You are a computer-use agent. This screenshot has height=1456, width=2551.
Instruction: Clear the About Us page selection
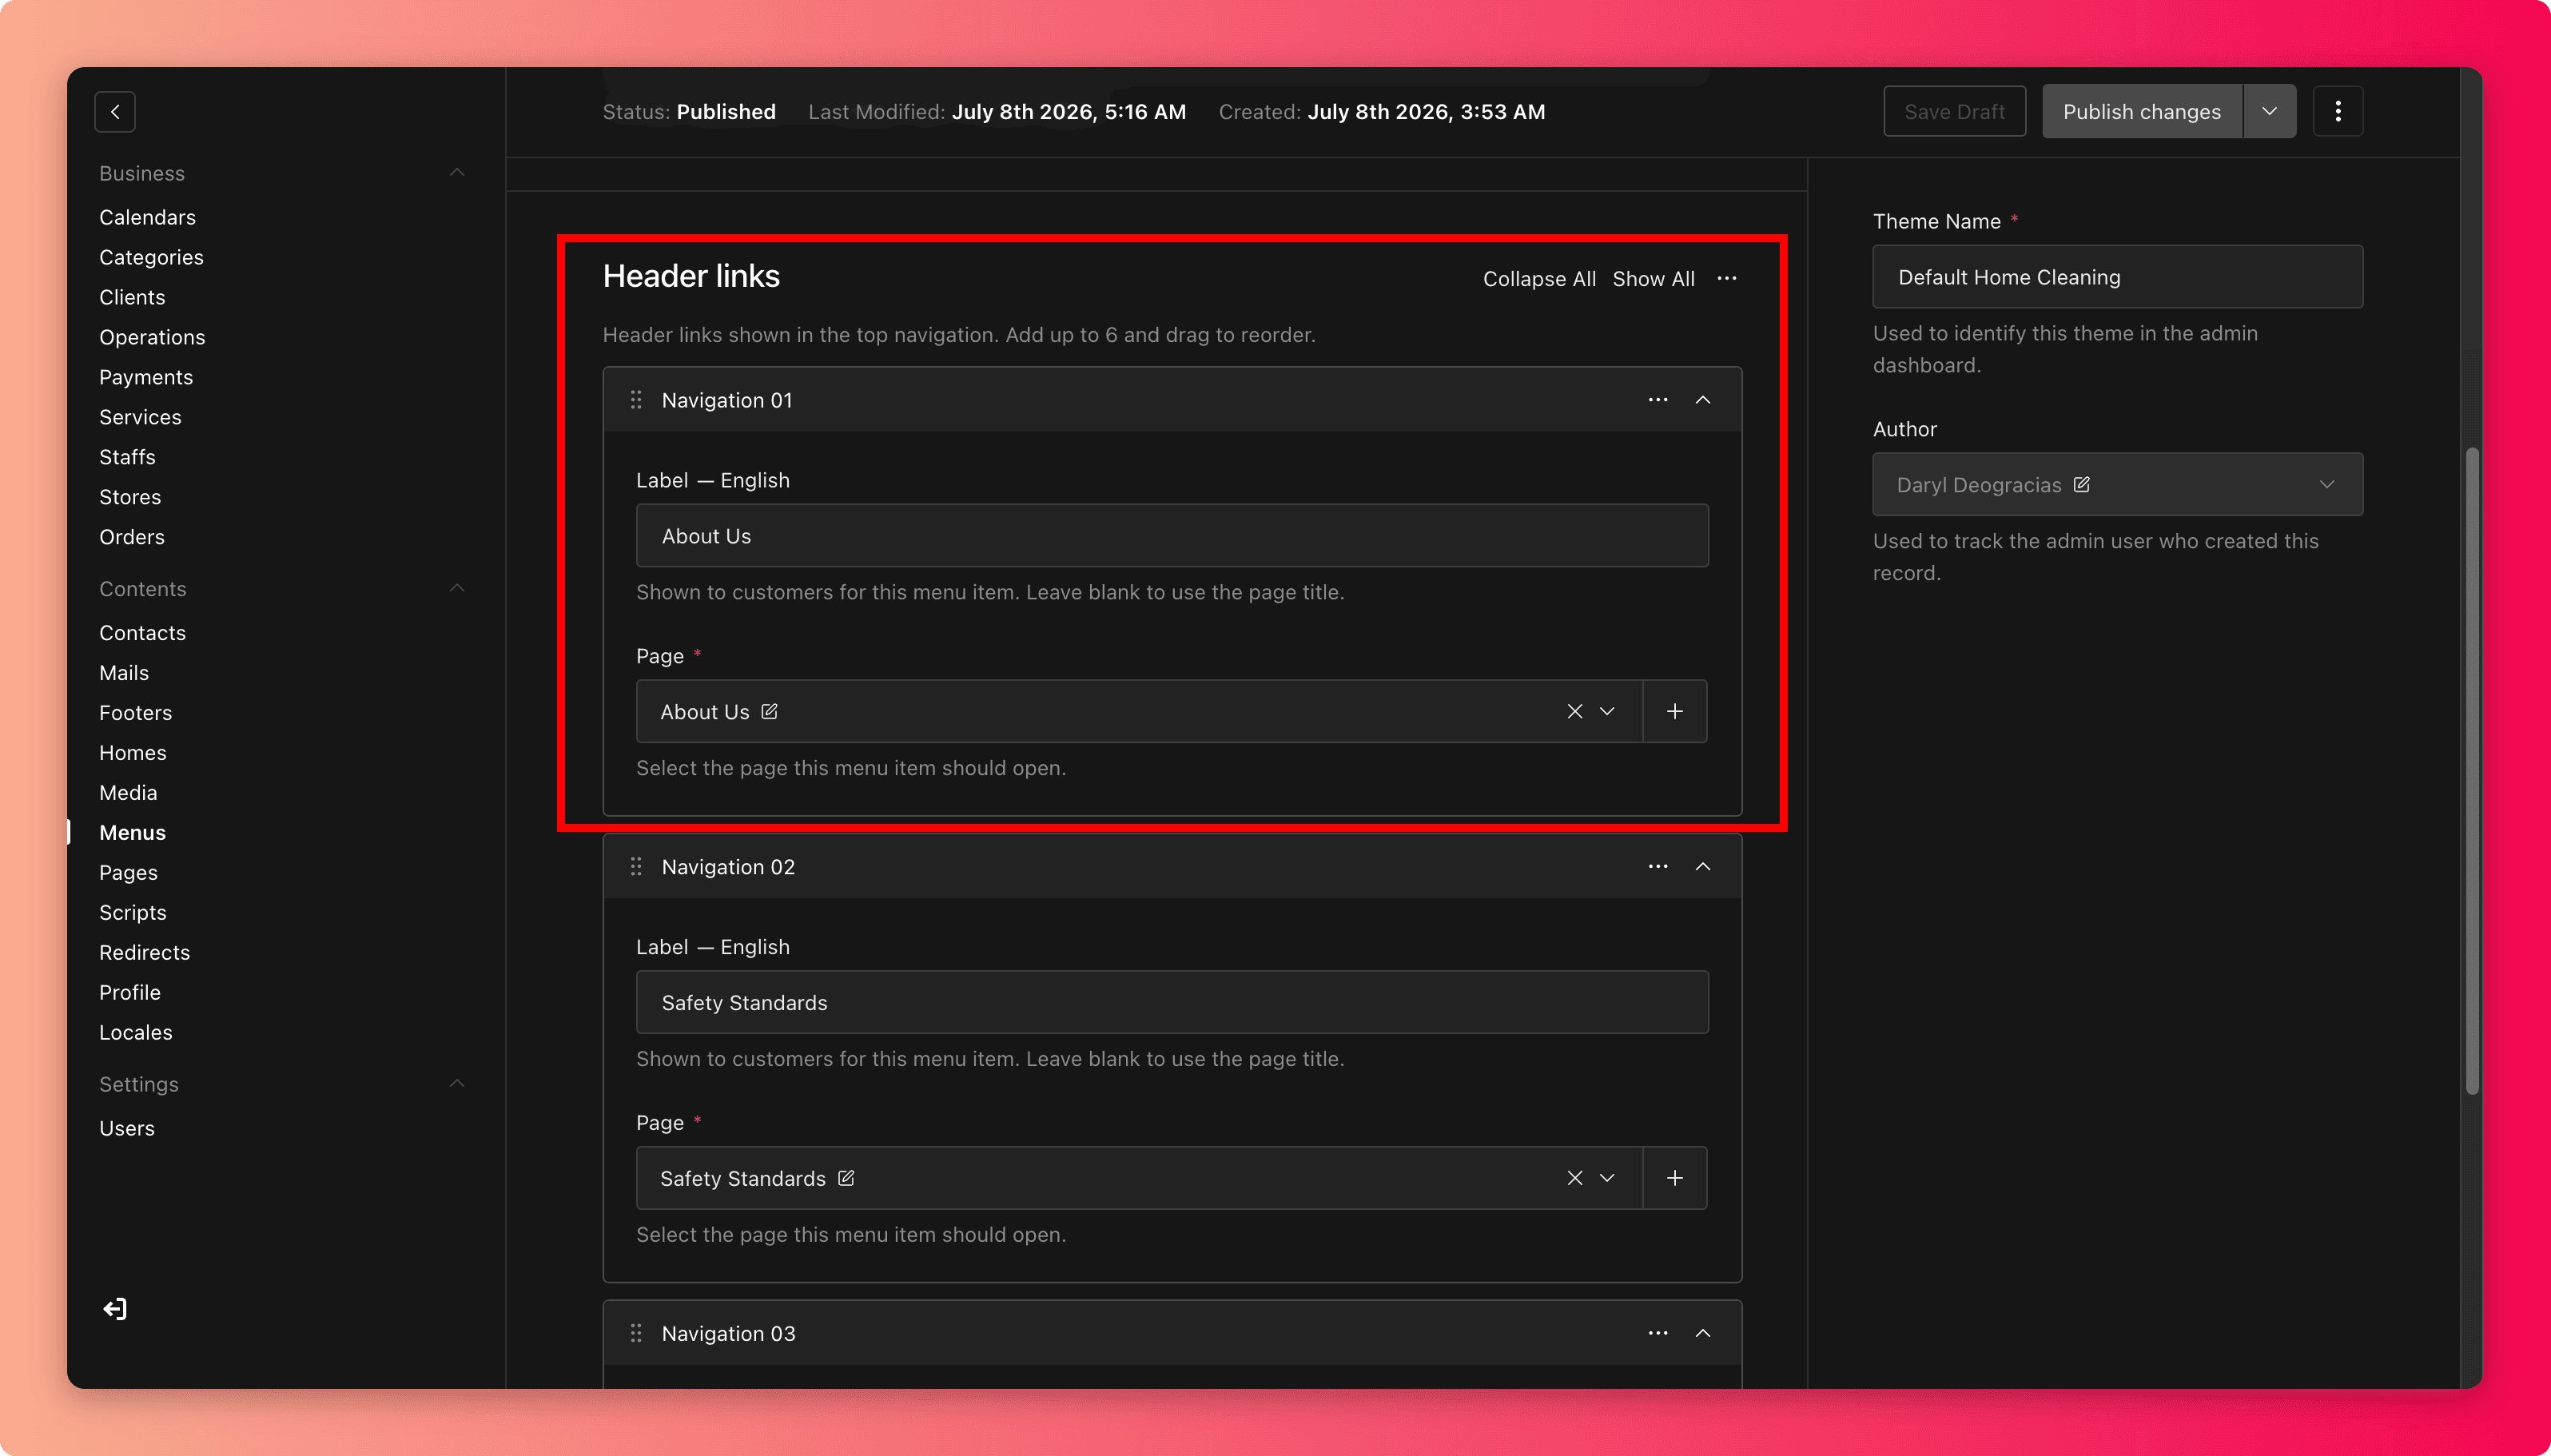1575,711
